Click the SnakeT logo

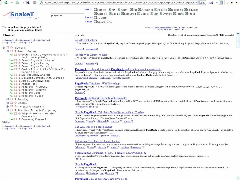point(21,15)
